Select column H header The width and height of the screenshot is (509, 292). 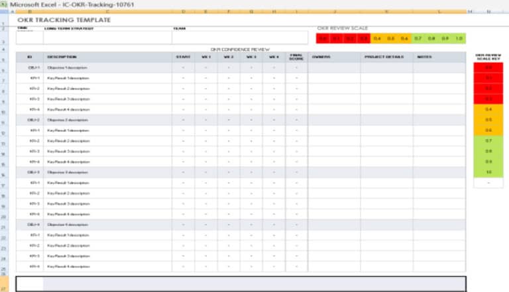[x=274, y=12]
